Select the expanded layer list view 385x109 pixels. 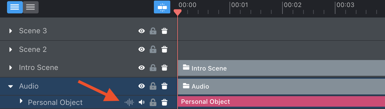(15, 7)
